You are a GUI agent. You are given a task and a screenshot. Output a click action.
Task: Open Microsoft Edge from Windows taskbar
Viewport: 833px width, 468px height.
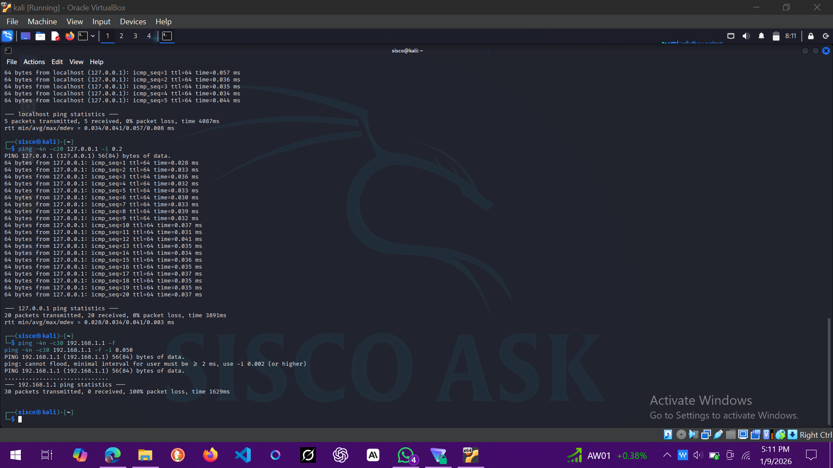point(113,455)
